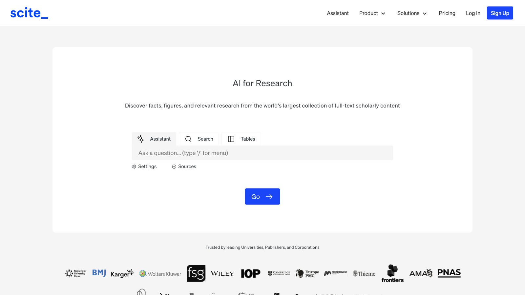Viewport: 525px width, 295px height.
Task: Click the Search magnifying glass icon
Action: click(188, 139)
